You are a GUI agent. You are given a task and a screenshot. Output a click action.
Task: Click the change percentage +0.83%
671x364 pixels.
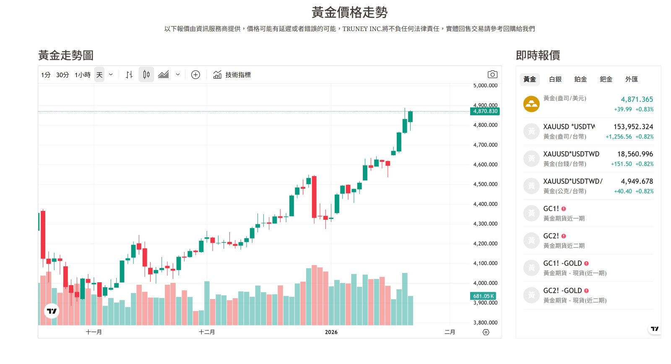pos(645,109)
